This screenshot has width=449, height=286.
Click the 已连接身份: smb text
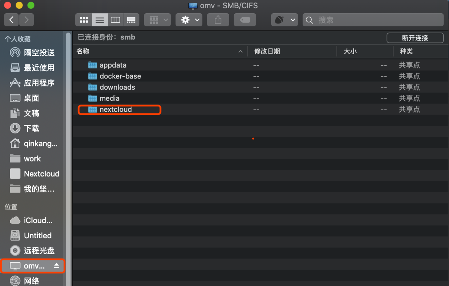tap(106, 37)
